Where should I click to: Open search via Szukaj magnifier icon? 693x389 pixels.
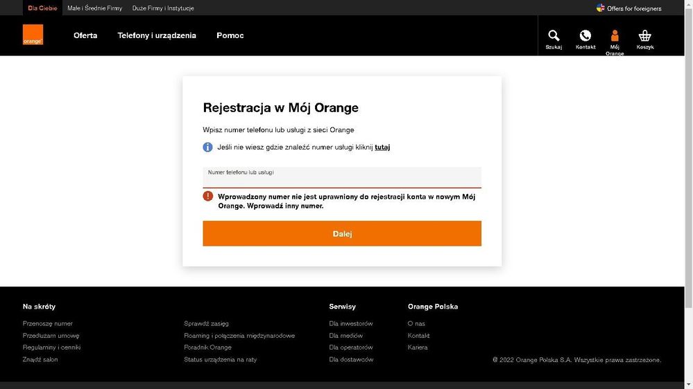point(554,35)
